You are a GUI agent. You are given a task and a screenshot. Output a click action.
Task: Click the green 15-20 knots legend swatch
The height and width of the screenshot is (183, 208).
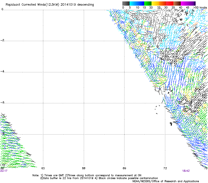(148, 3)
